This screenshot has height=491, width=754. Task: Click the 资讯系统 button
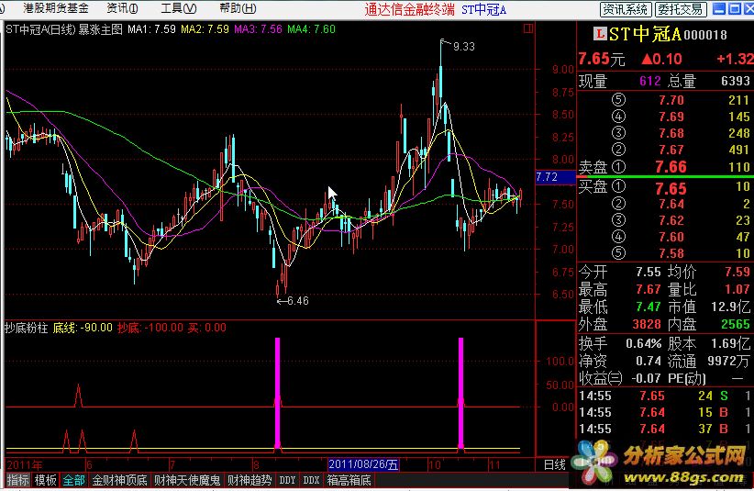[x=626, y=9]
